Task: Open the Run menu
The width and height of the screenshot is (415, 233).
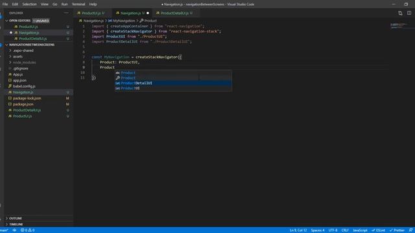Action: pyautogui.click(x=64, y=5)
